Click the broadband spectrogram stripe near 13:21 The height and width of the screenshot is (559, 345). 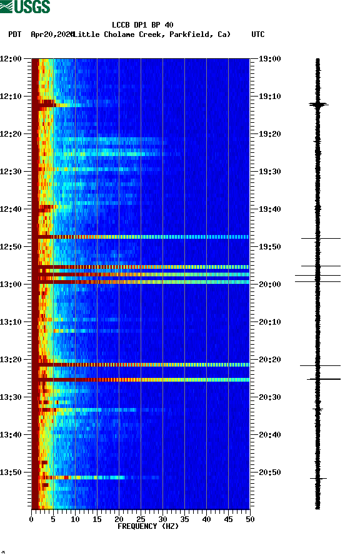coord(141,365)
